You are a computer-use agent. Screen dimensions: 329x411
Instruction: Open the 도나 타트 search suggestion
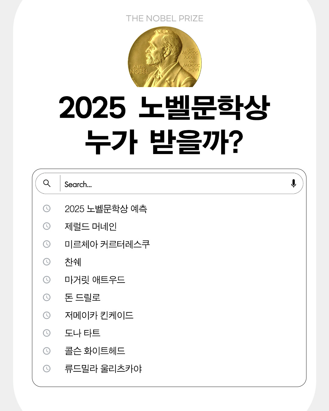82,333
